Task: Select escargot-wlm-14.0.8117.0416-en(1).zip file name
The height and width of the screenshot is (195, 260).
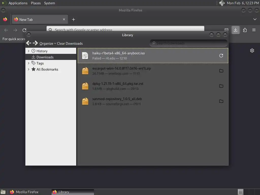Action: tap(122, 68)
